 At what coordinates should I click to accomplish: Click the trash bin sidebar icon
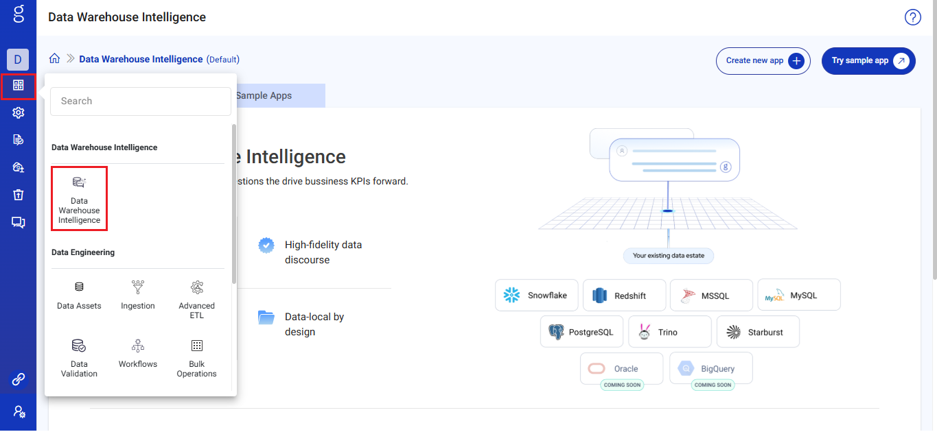(x=19, y=195)
